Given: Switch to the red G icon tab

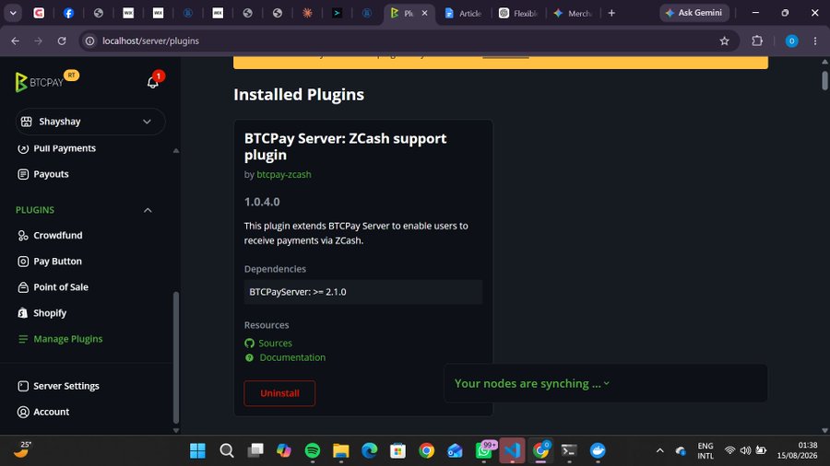Looking at the screenshot, I should [39, 13].
